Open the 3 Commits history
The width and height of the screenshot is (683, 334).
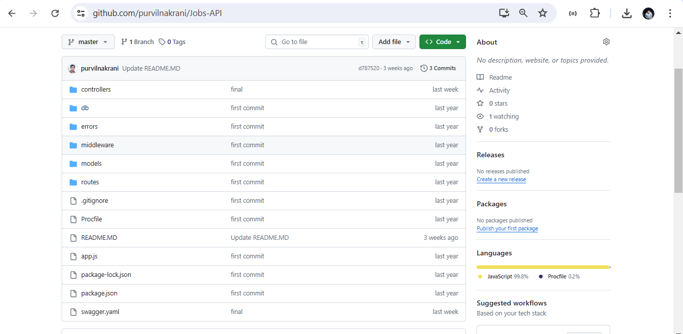(x=438, y=69)
